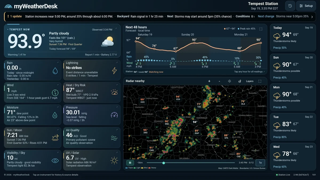
Task: Recenter radar with crosshair icon
Action: [x=229, y=81]
